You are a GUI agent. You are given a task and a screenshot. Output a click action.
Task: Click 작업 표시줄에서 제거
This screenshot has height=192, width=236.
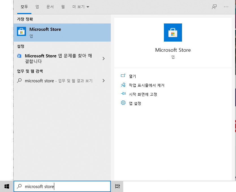146,85
